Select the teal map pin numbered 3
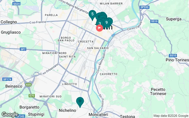 (x=100, y=24)
